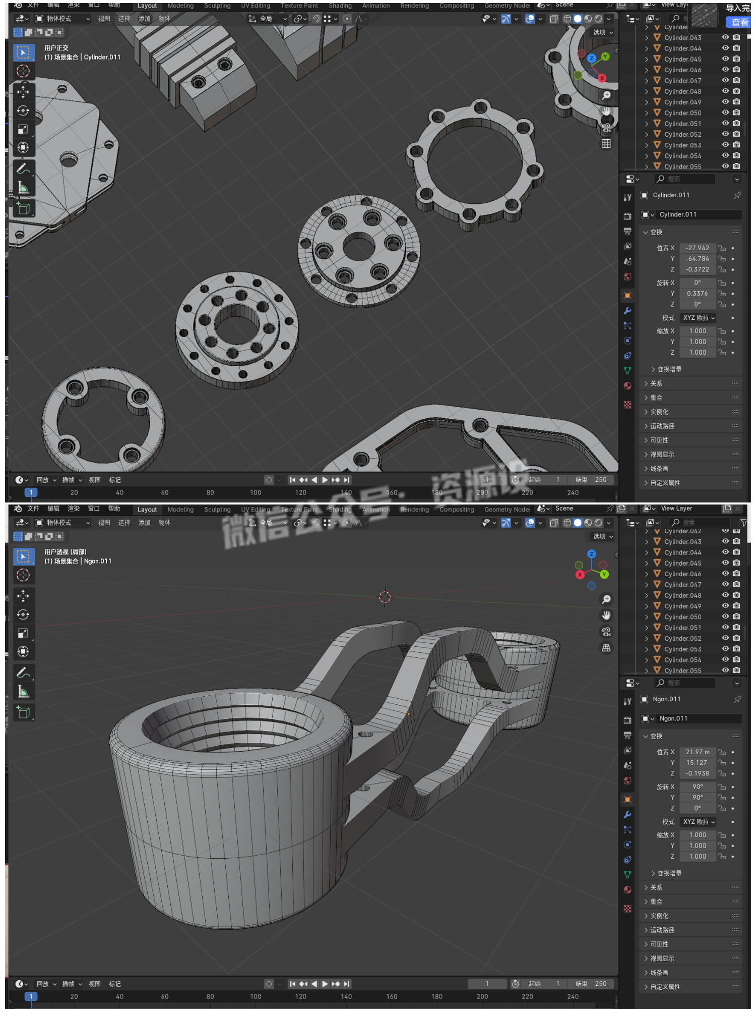
Task: Select the Move tool in upper Blender toolbar
Action: coord(23,92)
